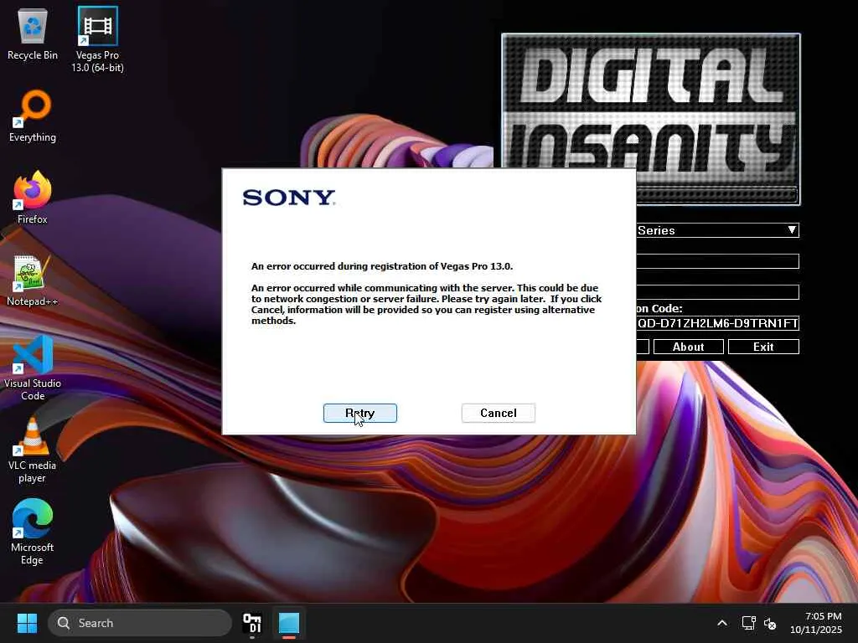Select the Microsoft Edge desktop shortcut
This screenshot has width=858, height=643.
tap(33, 532)
